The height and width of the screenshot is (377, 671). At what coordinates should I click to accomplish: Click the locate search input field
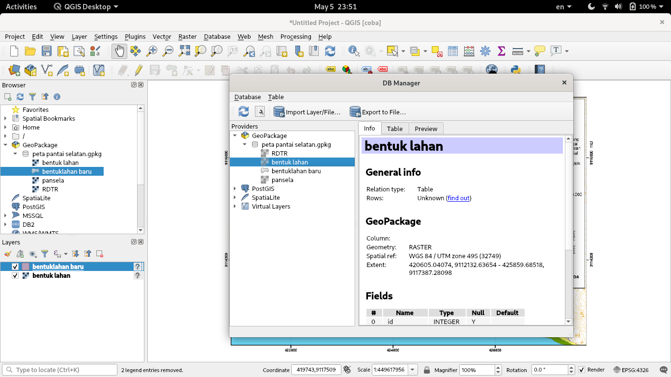point(59,370)
